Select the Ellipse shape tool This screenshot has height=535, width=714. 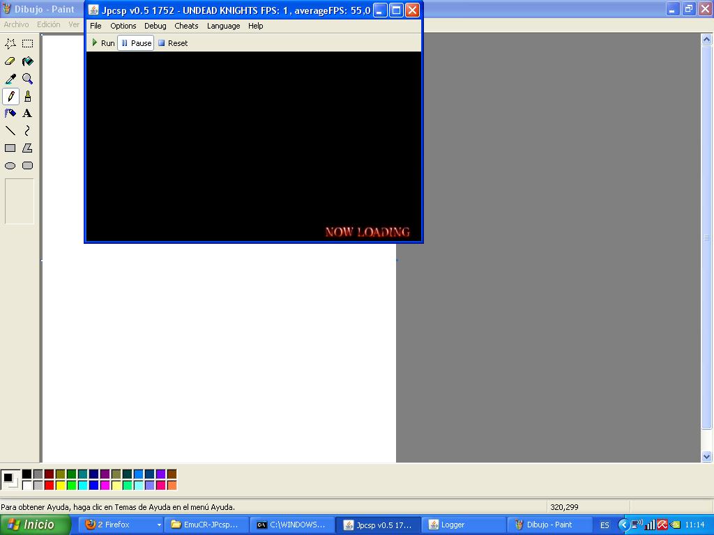[x=10, y=166]
